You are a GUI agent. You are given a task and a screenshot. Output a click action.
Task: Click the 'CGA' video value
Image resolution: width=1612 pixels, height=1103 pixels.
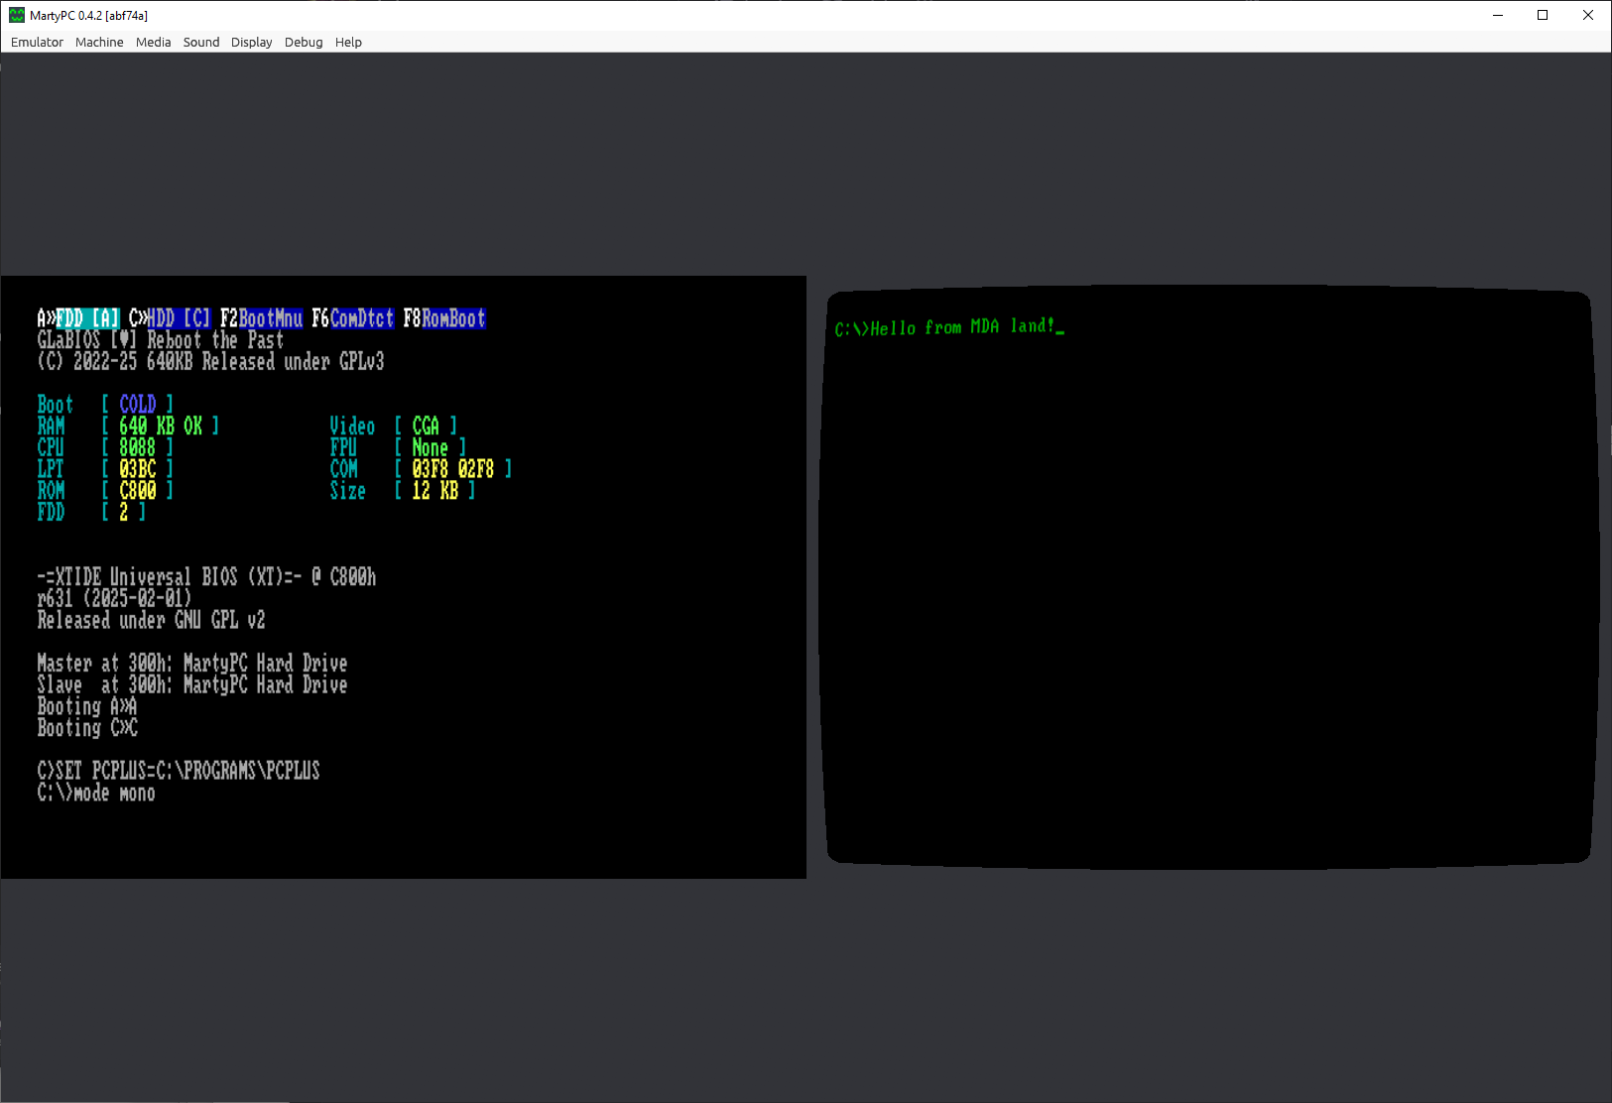(426, 426)
